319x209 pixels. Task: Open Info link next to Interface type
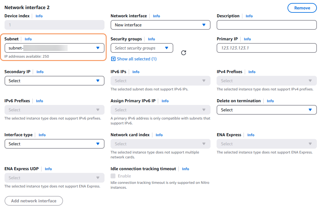(42, 135)
